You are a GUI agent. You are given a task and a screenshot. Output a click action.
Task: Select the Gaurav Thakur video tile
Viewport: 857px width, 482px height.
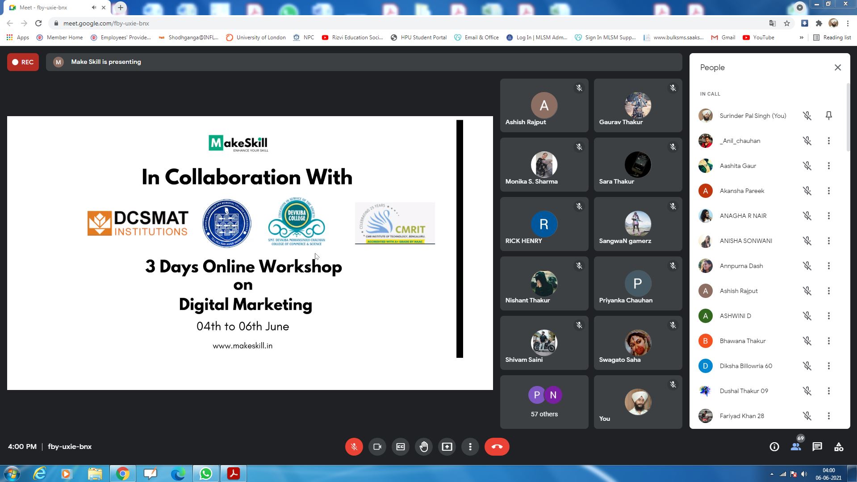pos(638,105)
